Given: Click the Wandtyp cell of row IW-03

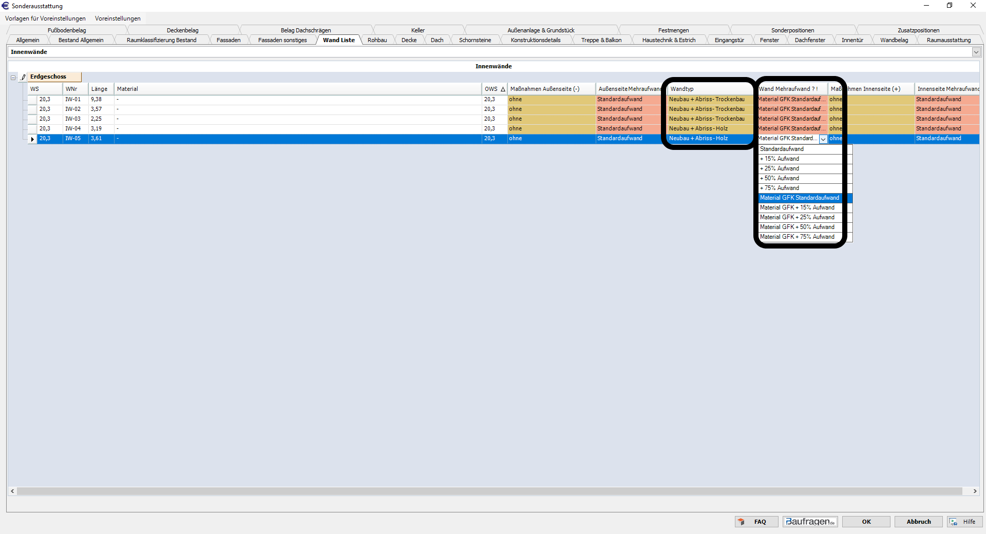Looking at the screenshot, I should [x=707, y=119].
